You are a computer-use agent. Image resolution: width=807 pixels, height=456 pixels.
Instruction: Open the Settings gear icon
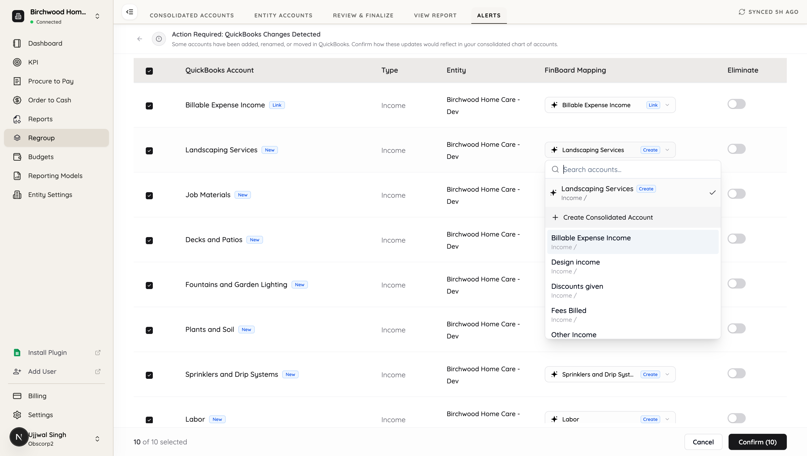pos(17,415)
